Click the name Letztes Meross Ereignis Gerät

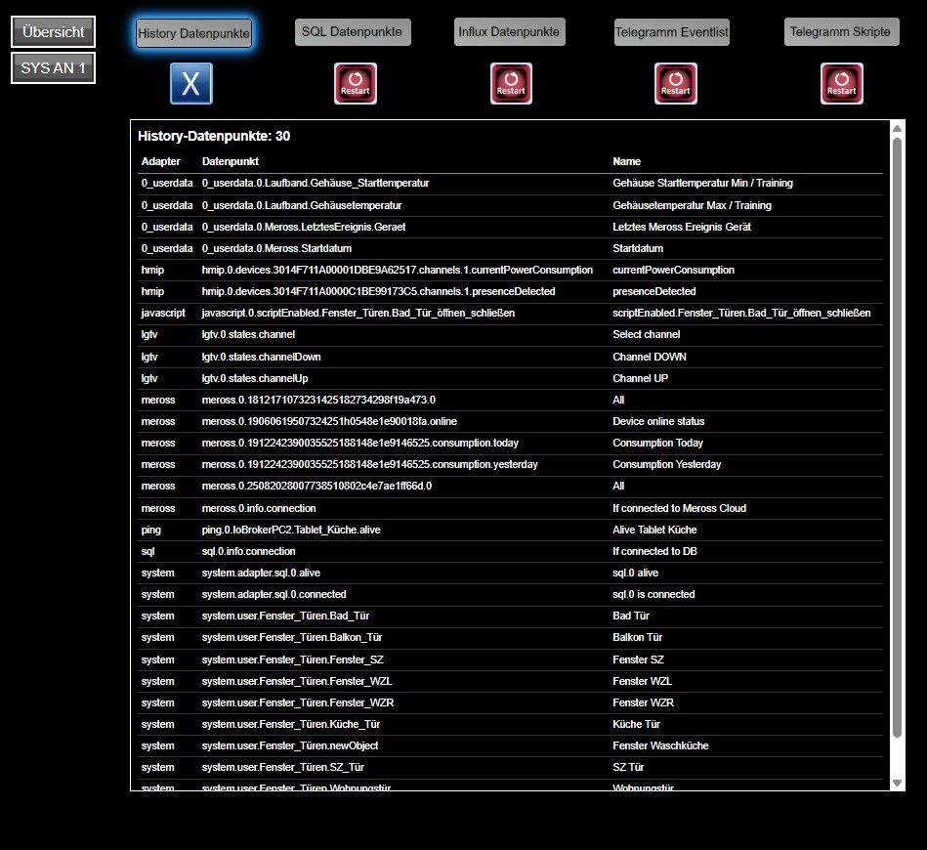click(682, 227)
